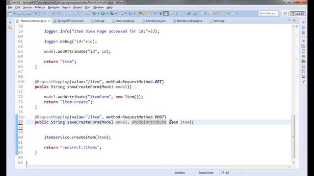This screenshot has width=314, height=176.
Task: Open the Refactor menu
Action: tap(40, 7)
